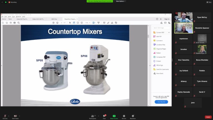Unmute the microphone in Zoom

click(x=5, y=117)
